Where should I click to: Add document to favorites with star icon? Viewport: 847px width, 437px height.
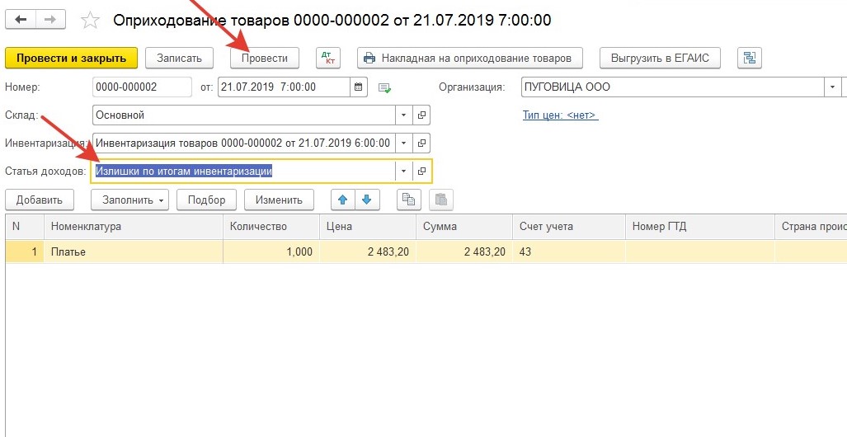click(x=92, y=20)
